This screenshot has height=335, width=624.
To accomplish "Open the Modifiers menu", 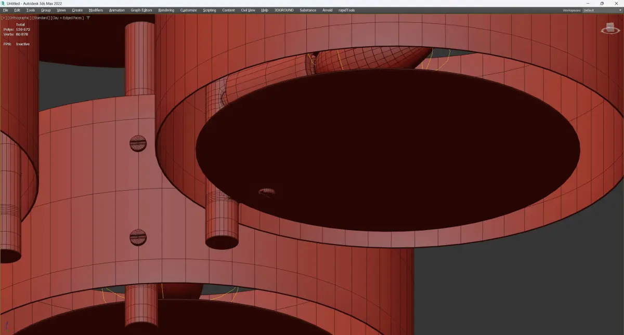I will (96, 10).
